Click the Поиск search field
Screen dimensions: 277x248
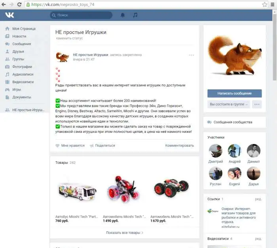pos(81,15)
